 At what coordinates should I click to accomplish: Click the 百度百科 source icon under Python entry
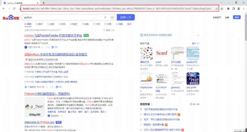49,116
